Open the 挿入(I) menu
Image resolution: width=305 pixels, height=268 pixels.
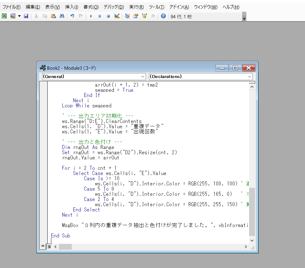[71, 7]
